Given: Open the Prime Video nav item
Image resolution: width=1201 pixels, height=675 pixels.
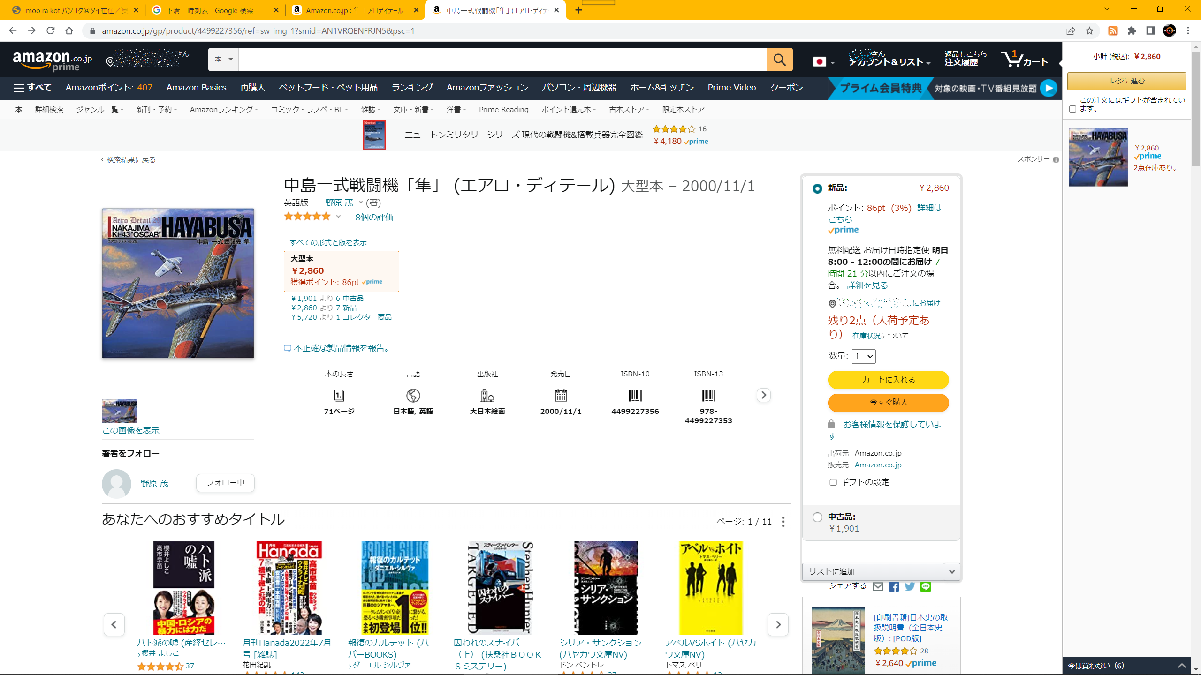Looking at the screenshot, I should (x=731, y=88).
